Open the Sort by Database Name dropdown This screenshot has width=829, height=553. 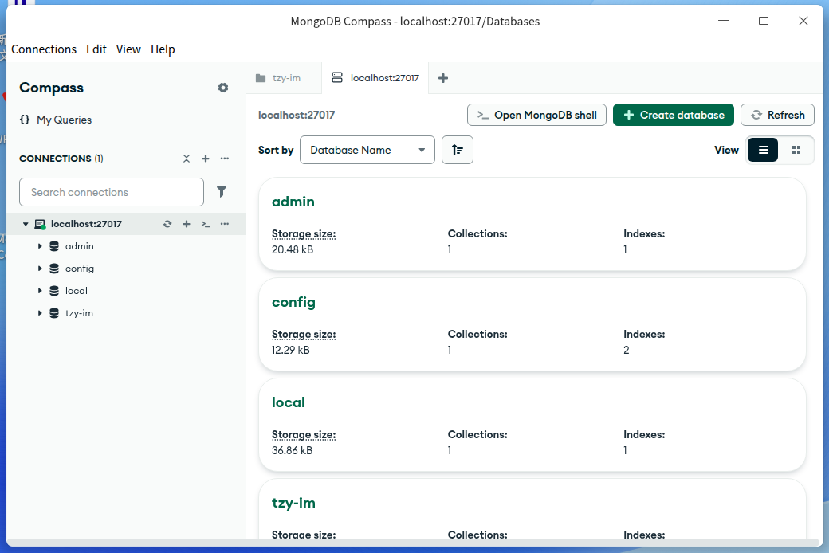(367, 150)
